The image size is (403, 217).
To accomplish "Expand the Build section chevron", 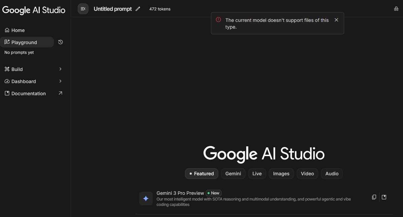I will [x=61, y=69].
